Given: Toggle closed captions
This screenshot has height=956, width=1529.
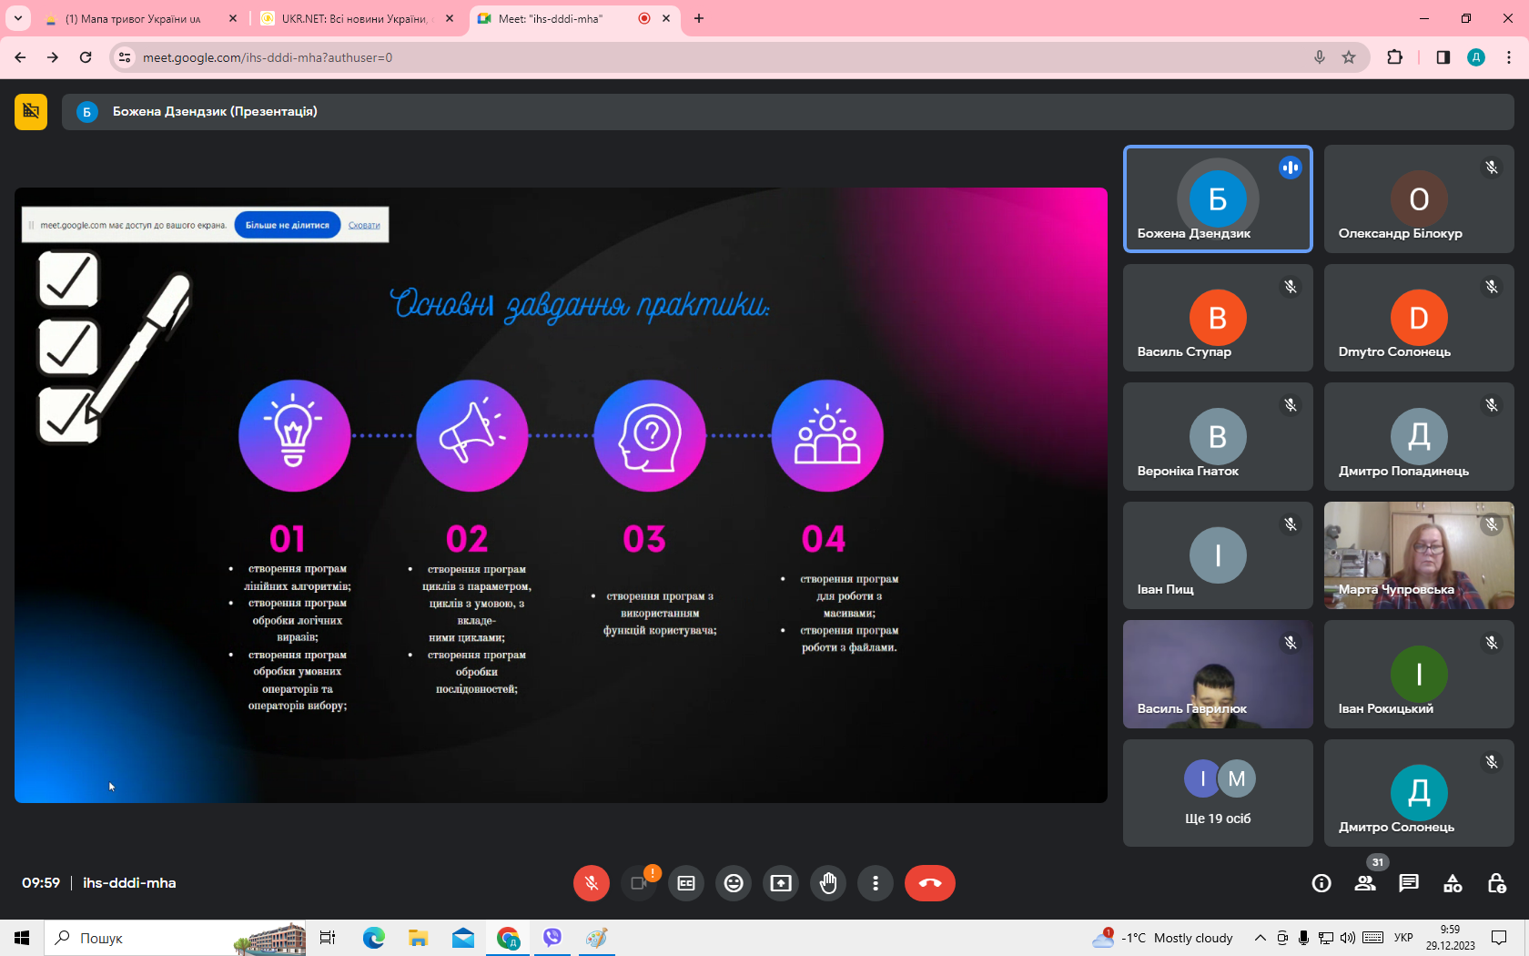Looking at the screenshot, I should tap(686, 883).
